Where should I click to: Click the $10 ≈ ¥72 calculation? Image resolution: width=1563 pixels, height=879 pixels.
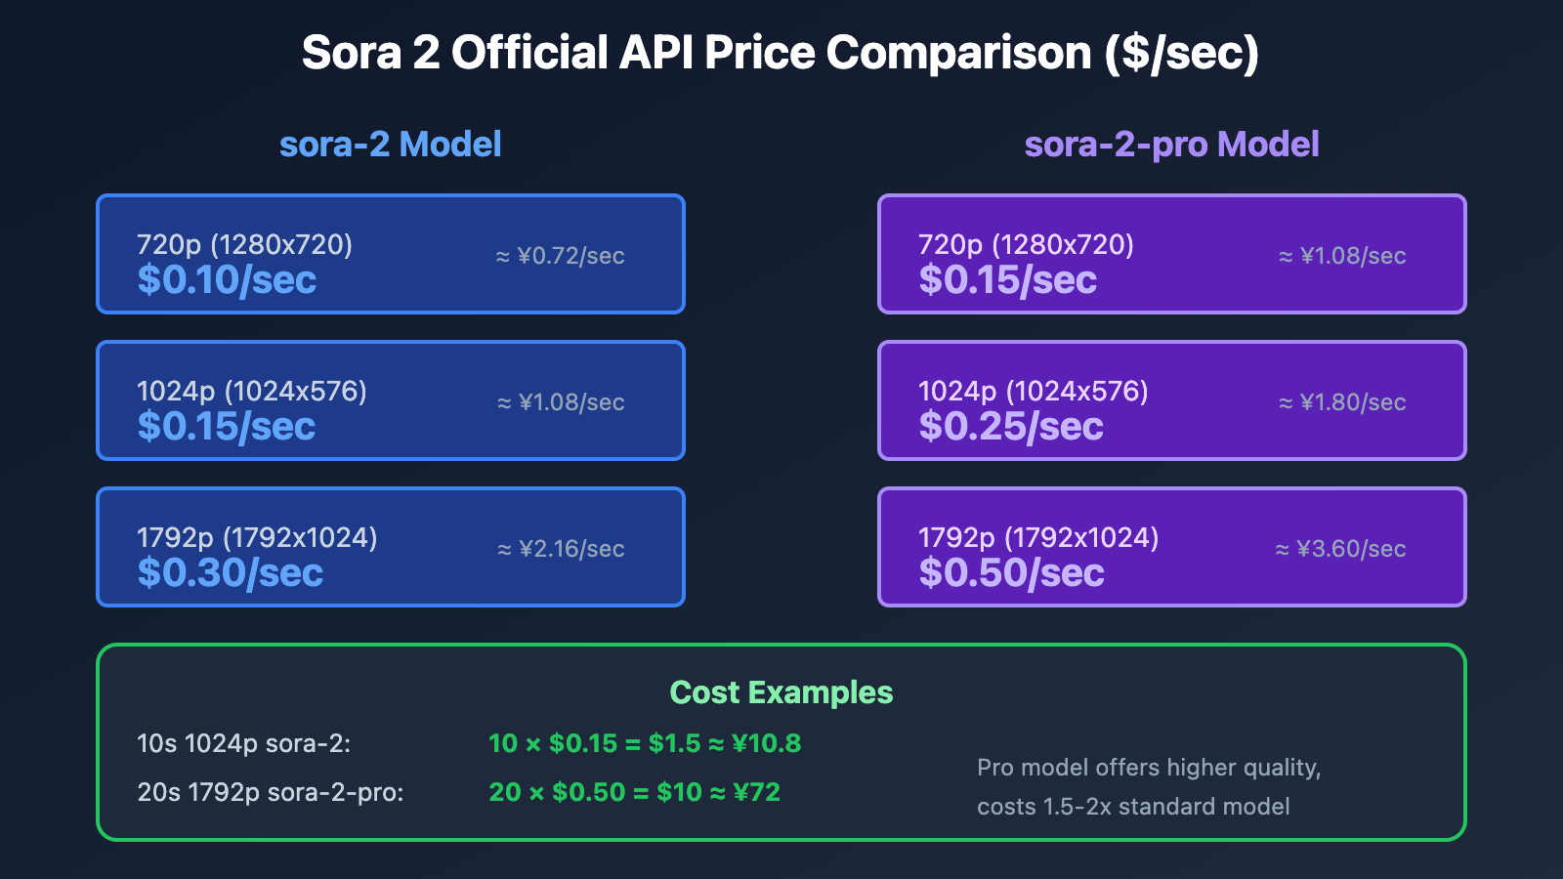[x=634, y=792]
